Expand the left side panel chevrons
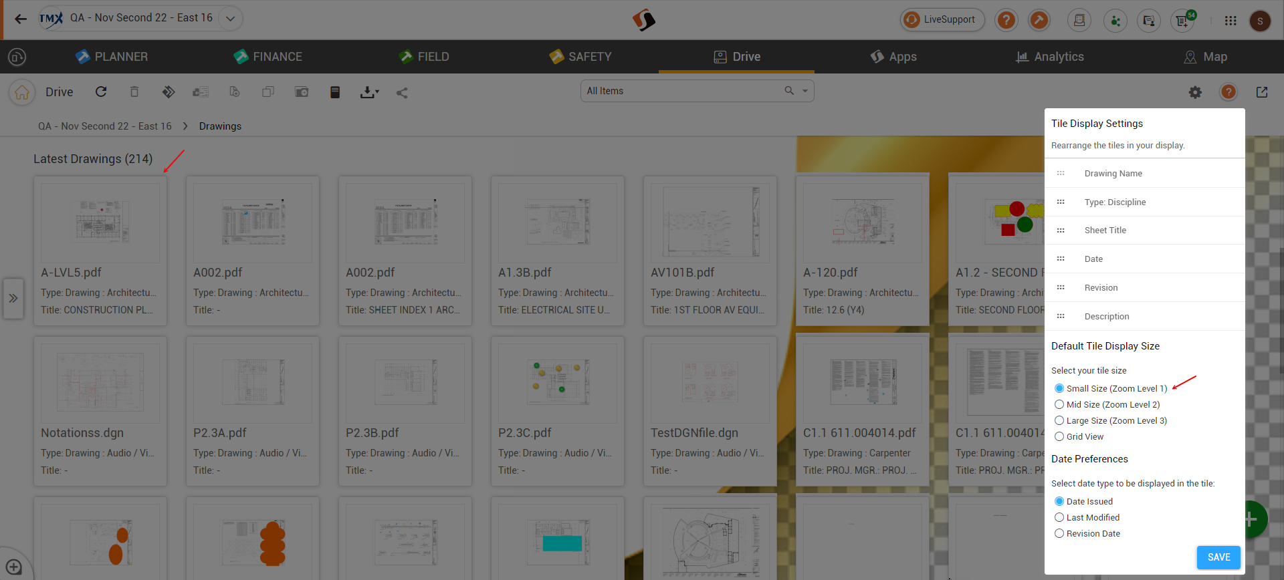 [x=13, y=298]
